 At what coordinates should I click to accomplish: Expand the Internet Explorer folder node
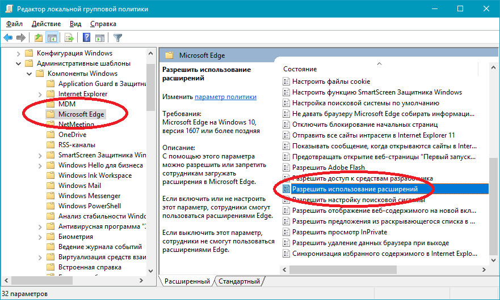40,94
